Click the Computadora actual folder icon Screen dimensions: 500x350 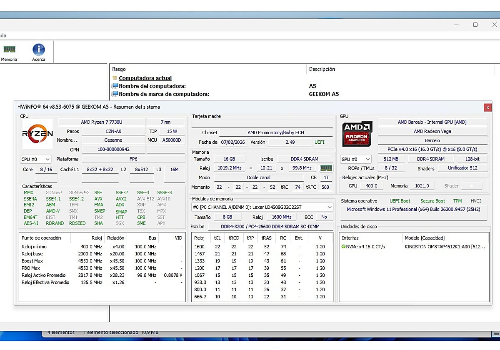tap(115, 78)
